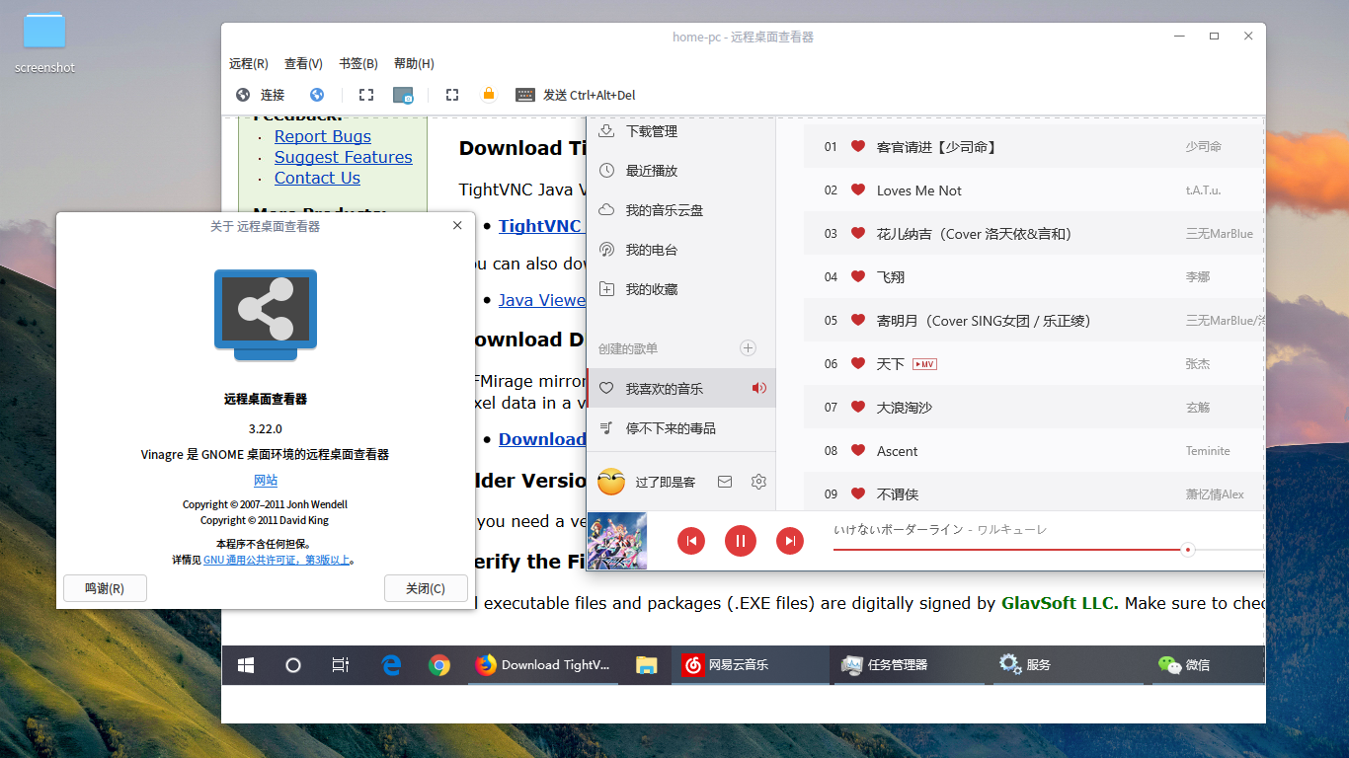Create a new playlist with the plus icon

click(x=748, y=348)
